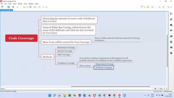Click the Export document icon
The width and height of the screenshot is (174, 98).
[168, 7]
